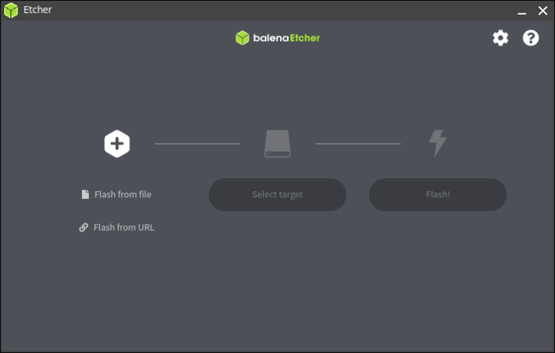Click the Etcher title text in title bar
Viewport: 555px width, 353px height.
point(37,10)
